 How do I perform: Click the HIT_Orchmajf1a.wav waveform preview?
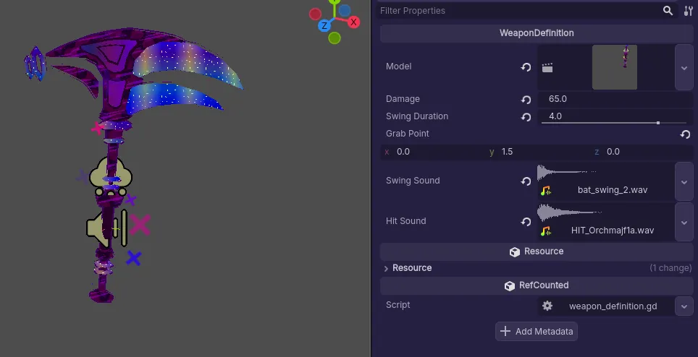pos(568,212)
